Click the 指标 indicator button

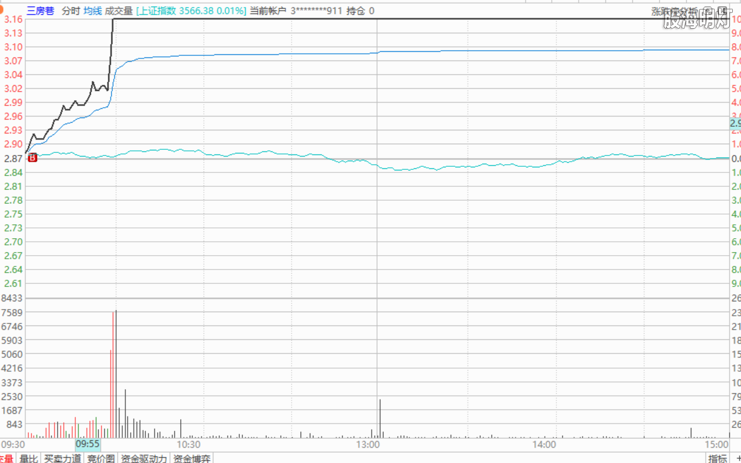(x=717, y=458)
